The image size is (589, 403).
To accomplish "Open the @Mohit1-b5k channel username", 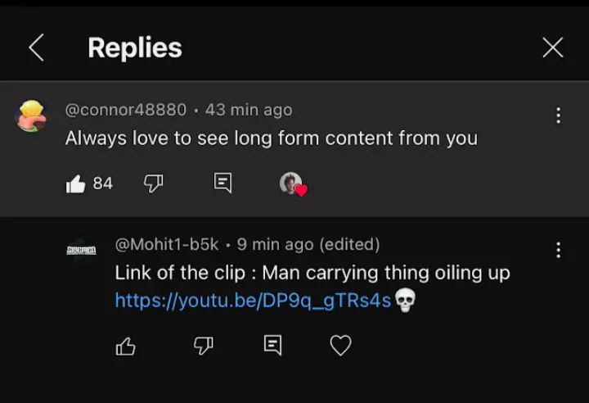I will click(169, 244).
